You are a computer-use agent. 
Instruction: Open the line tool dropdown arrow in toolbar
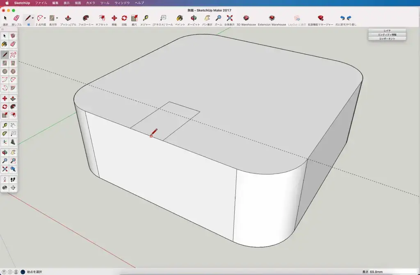(33, 18)
